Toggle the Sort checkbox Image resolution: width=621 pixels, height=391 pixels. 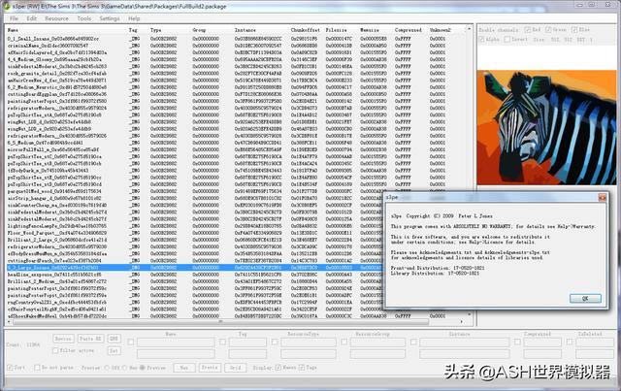coord(10,368)
